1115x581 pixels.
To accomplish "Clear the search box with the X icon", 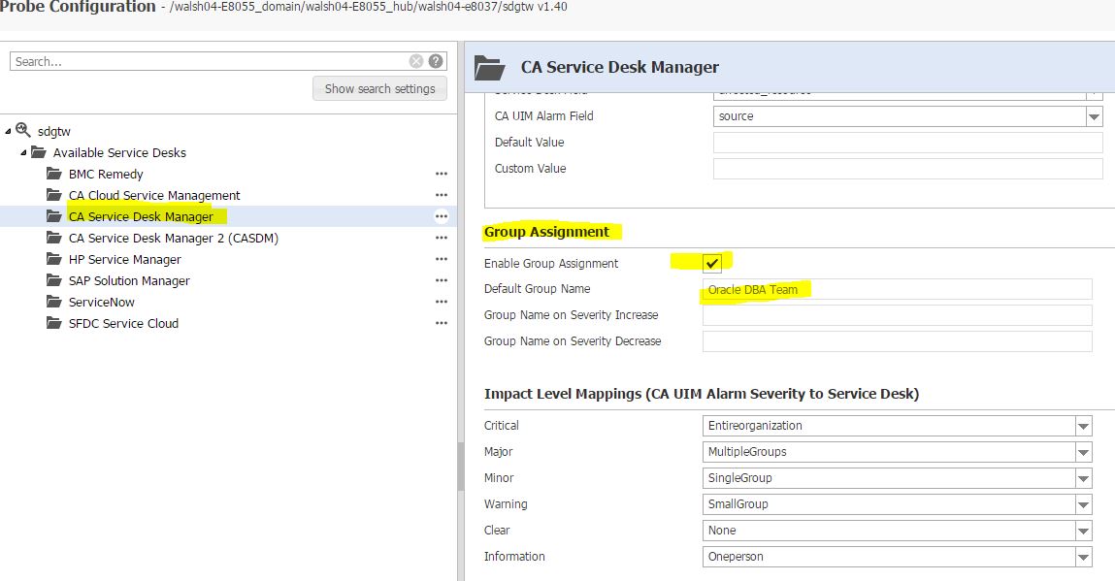I will [416, 61].
